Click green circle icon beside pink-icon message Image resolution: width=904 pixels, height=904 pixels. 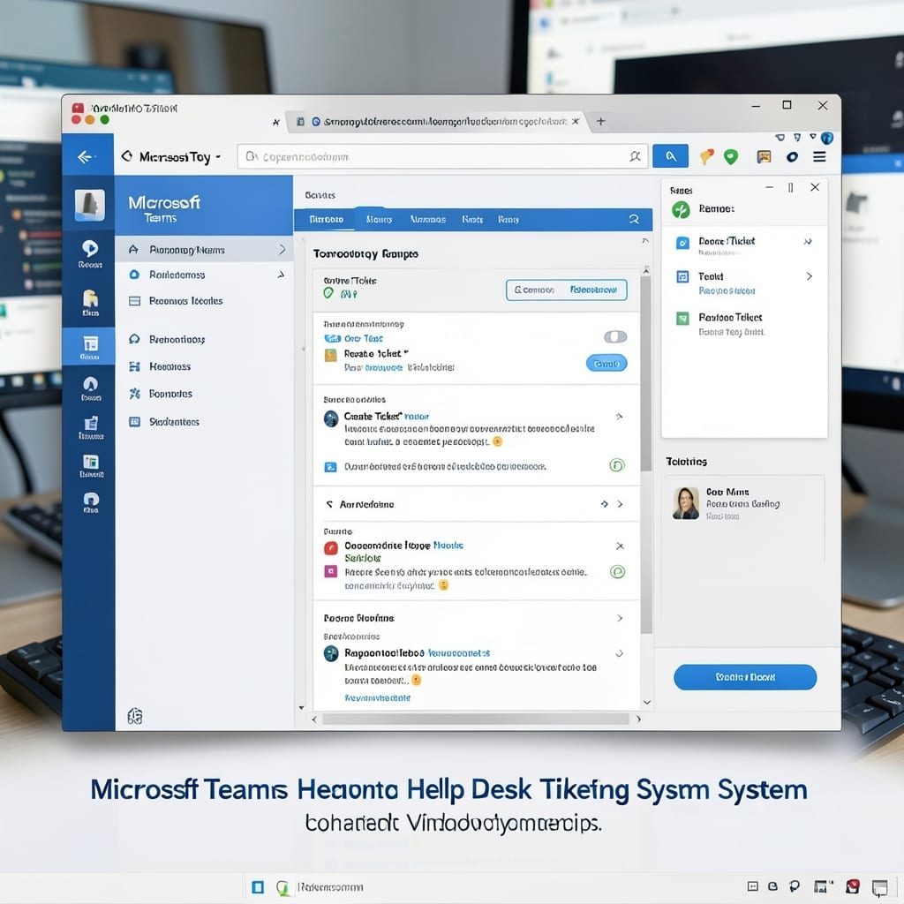click(617, 571)
